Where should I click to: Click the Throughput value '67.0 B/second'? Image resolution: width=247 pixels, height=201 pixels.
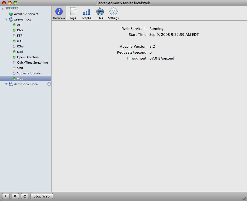(x=162, y=58)
